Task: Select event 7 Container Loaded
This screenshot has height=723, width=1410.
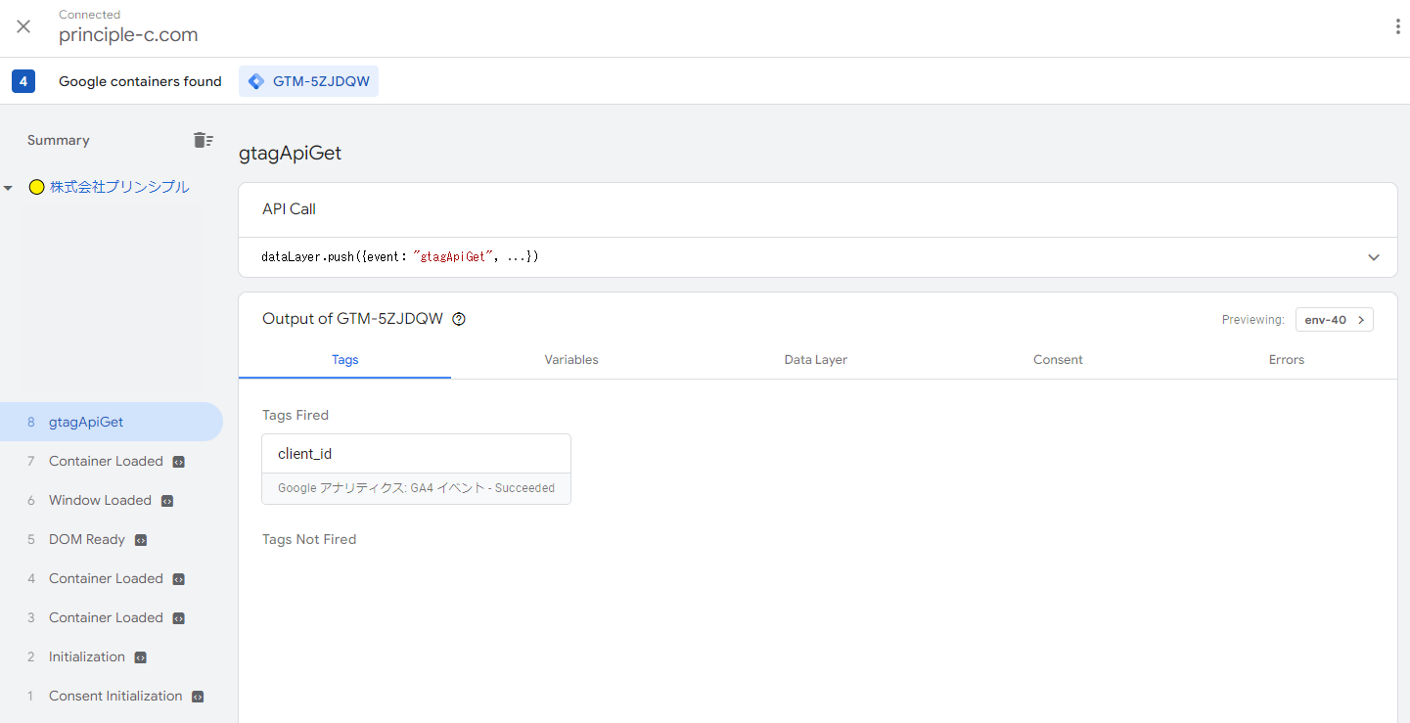Action: [x=106, y=461]
